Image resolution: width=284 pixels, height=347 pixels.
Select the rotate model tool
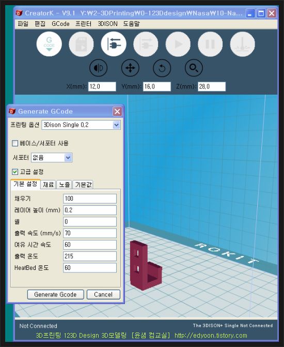[x=162, y=68]
